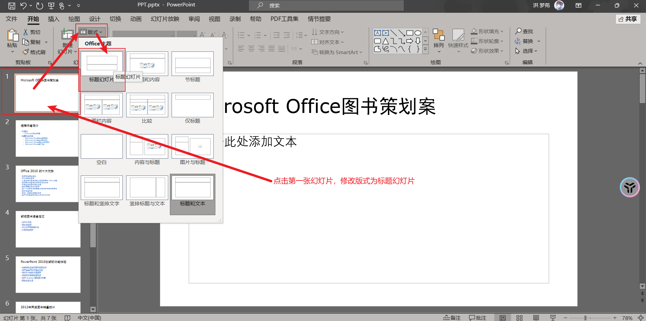Click the Save icon in the title bar

[x=11, y=5]
